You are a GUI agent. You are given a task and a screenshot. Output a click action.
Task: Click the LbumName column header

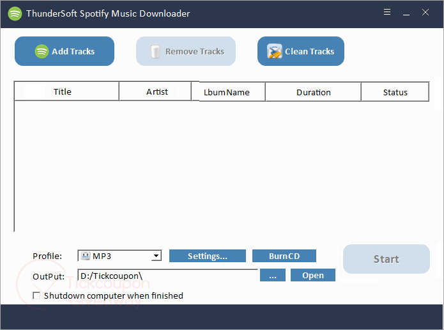tap(228, 92)
